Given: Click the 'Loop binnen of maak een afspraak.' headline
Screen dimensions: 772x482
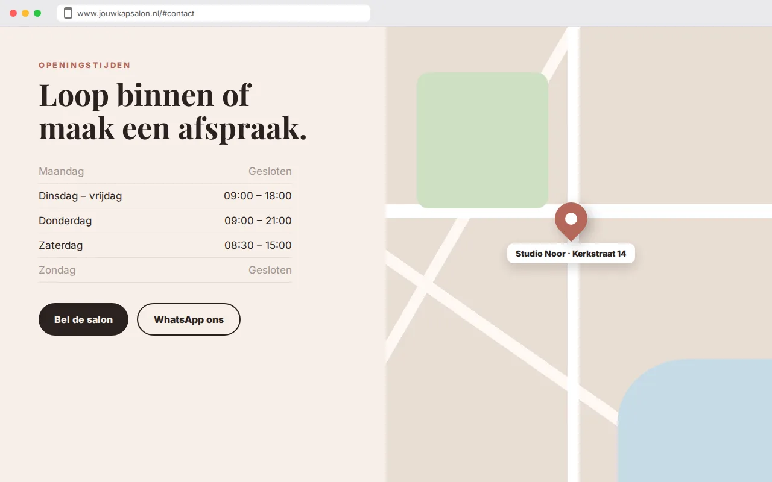Looking at the screenshot, I should click(x=173, y=111).
